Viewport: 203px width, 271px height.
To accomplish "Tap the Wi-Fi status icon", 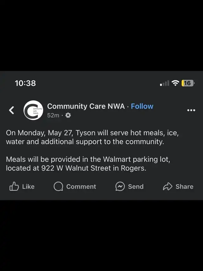I will coord(175,83).
